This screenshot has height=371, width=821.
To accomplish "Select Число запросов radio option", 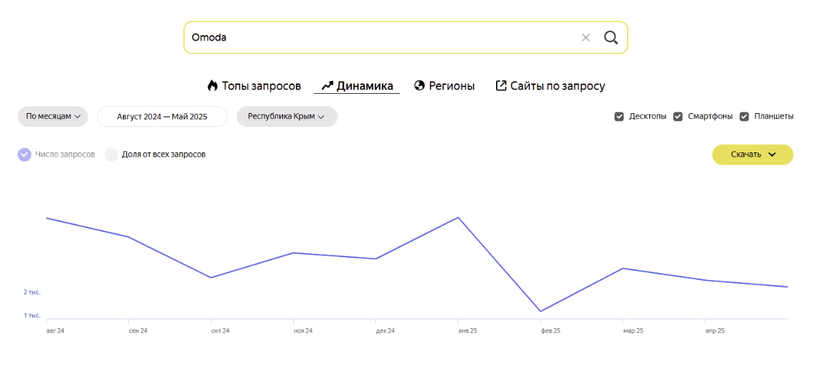I will pyautogui.click(x=24, y=154).
